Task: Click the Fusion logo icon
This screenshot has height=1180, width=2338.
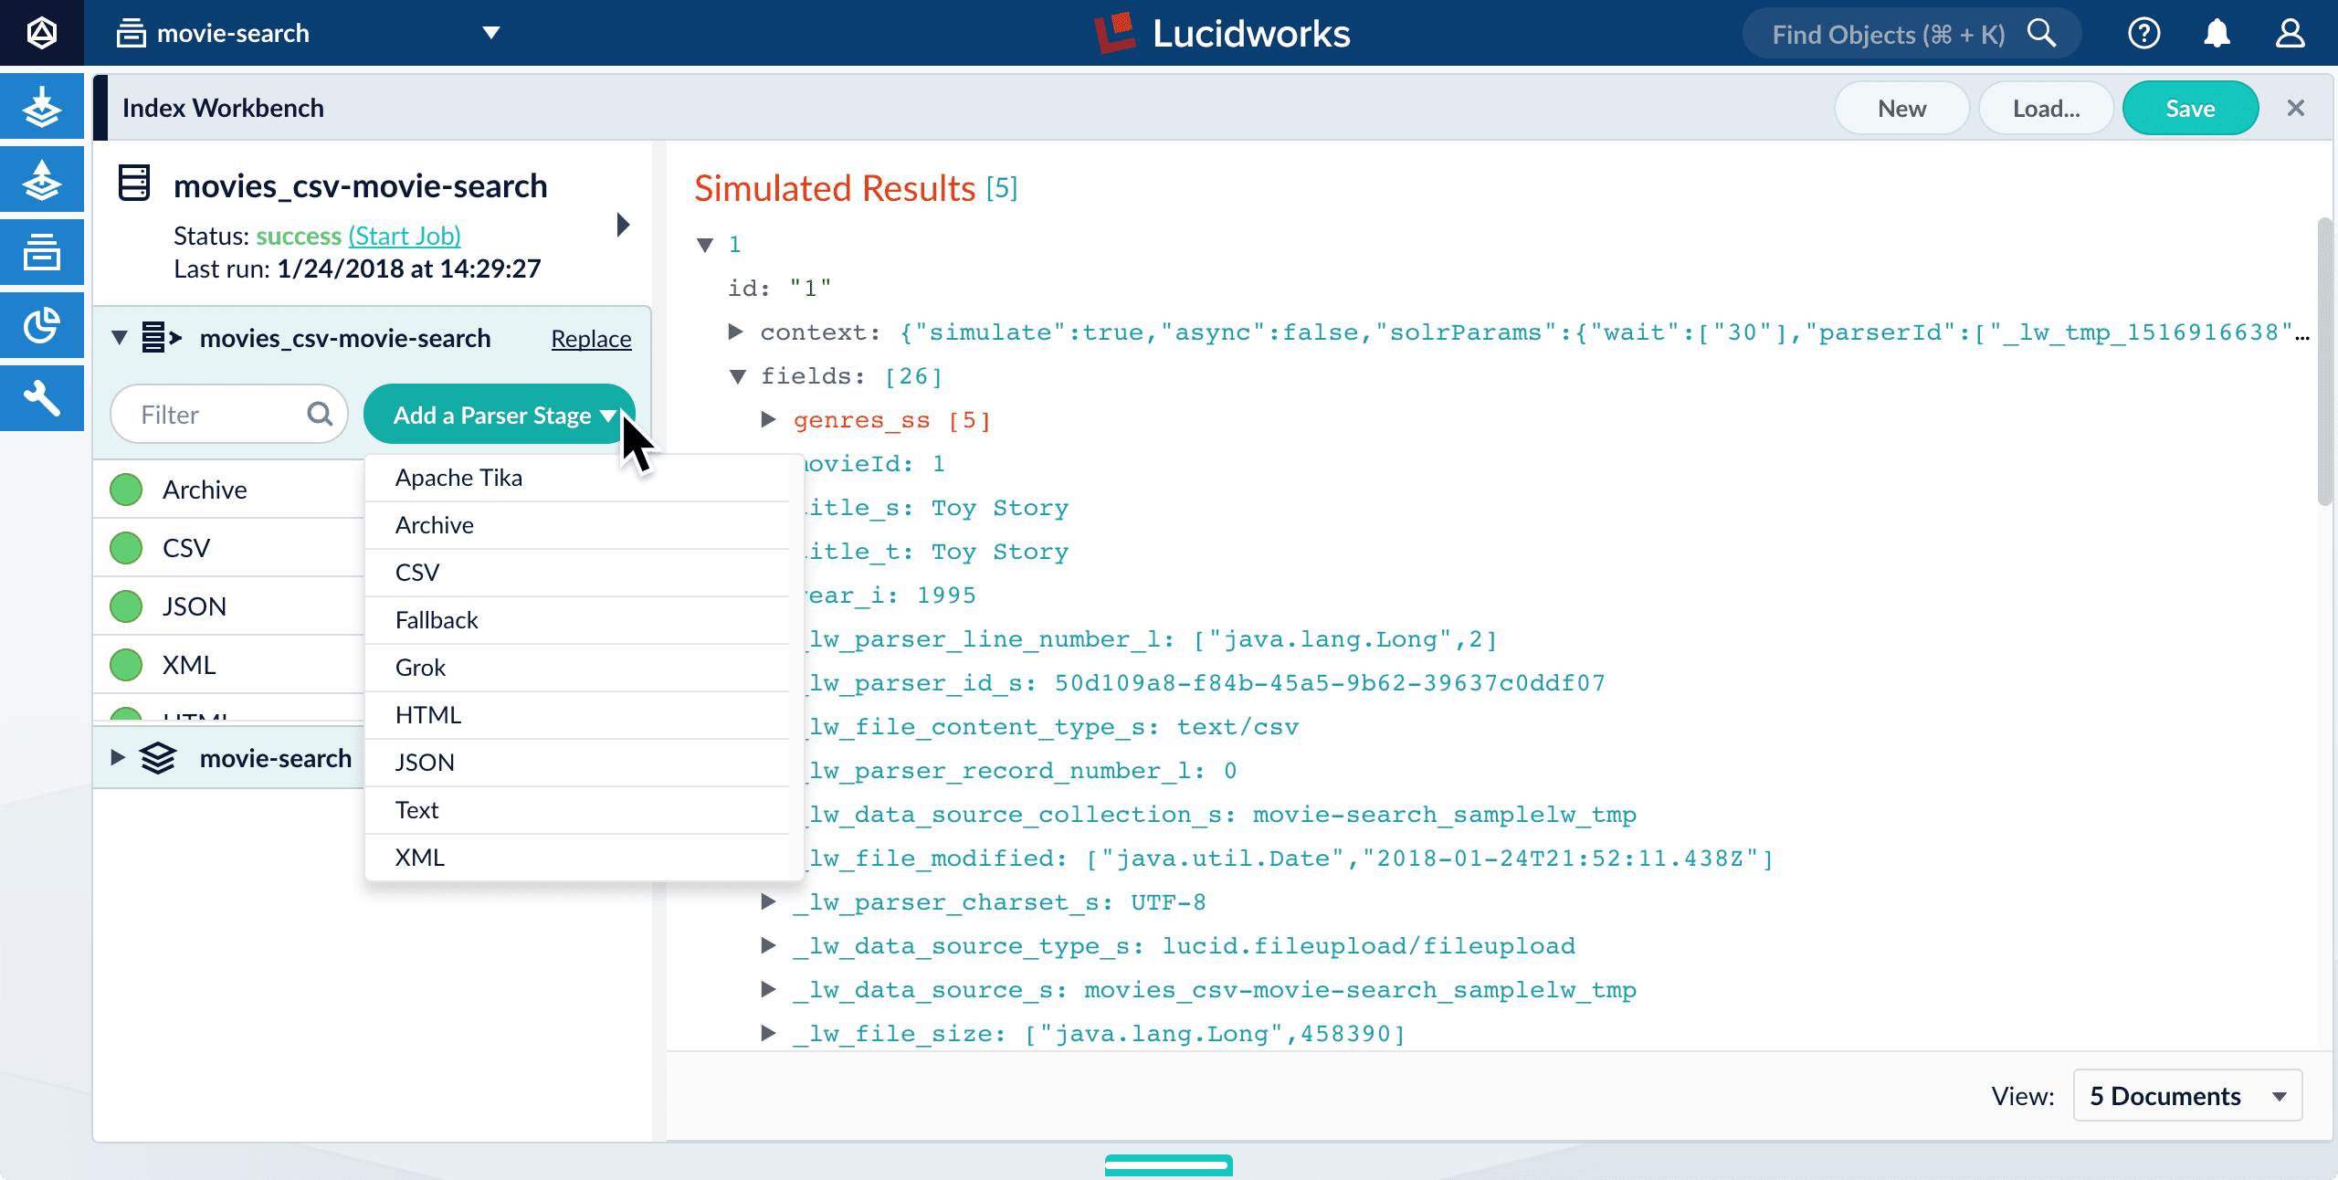Action: [x=42, y=33]
